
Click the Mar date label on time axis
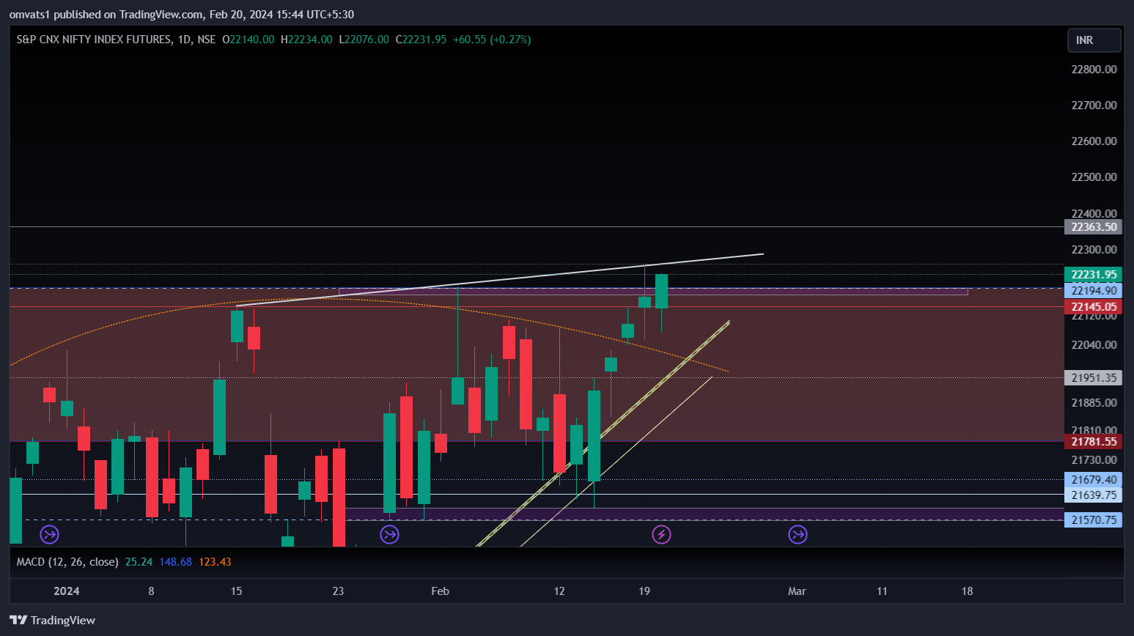click(x=797, y=591)
